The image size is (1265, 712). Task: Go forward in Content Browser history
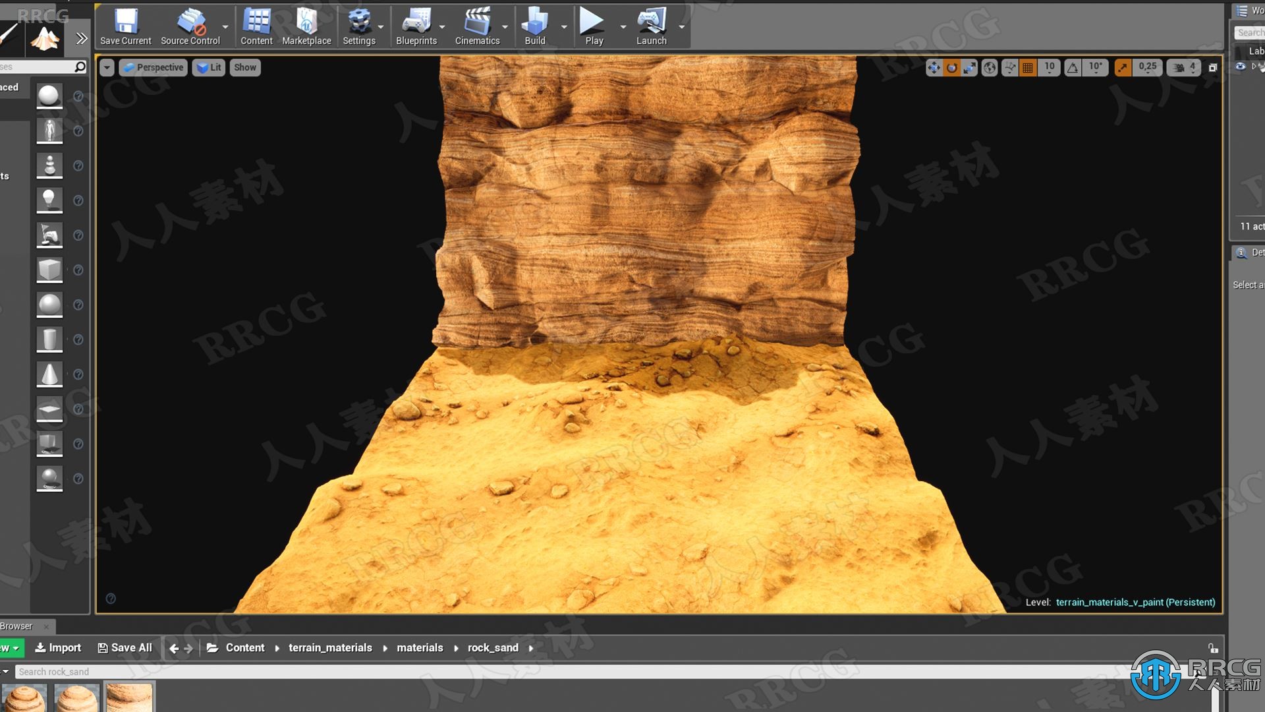point(188,648)
